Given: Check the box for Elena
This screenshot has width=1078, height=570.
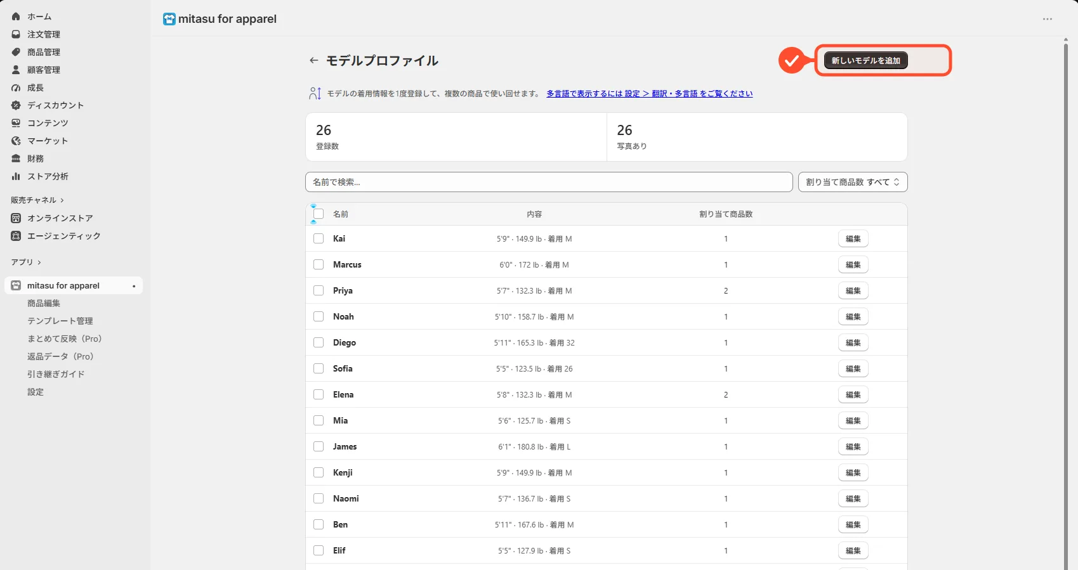Looking at the screenshot, I should (319, 394).
